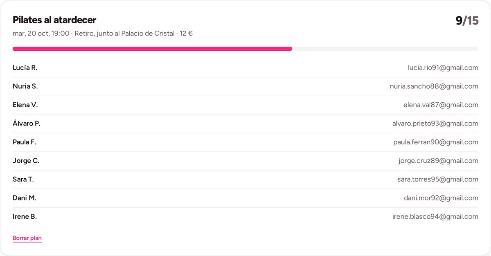This screenshot has width=491, height=256.
Task: Select attendee Dani M.
Action: click(x=25, y=198)
